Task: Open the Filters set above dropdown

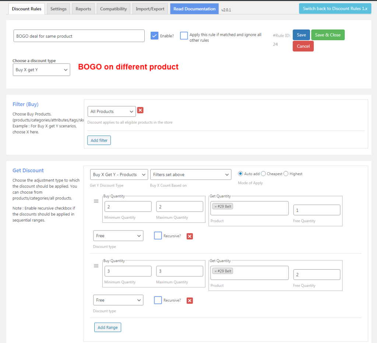Action: coord(191,174)
